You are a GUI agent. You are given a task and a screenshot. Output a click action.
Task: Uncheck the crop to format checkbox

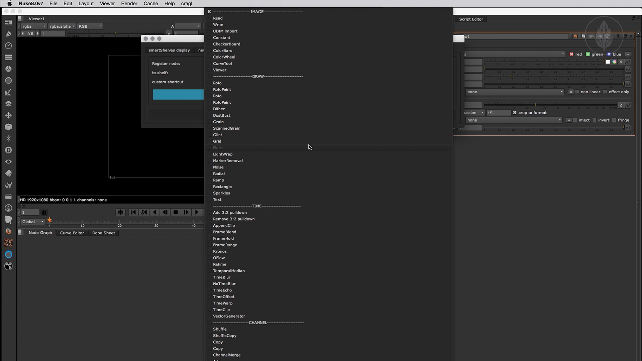click(x=515, y=113)
